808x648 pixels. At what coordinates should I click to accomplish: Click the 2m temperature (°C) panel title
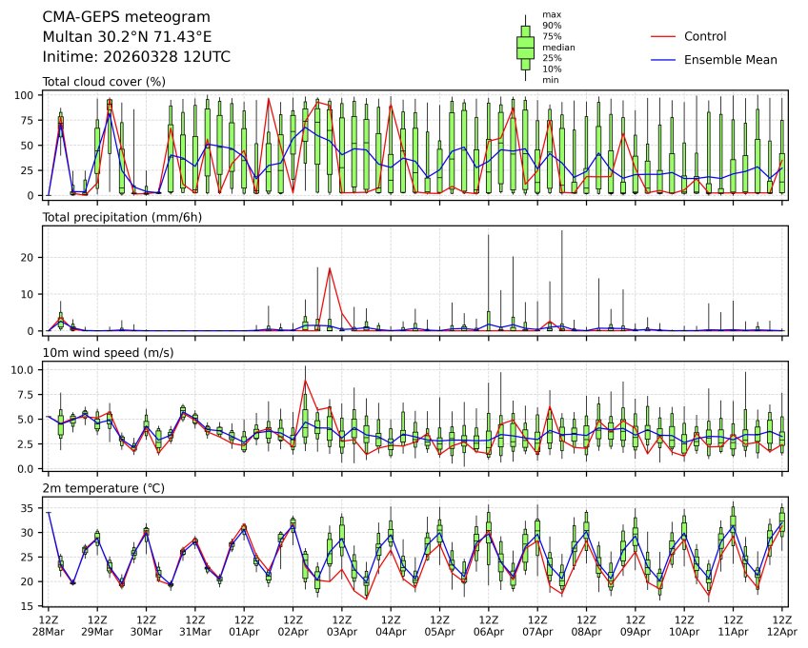click(103, 488)
